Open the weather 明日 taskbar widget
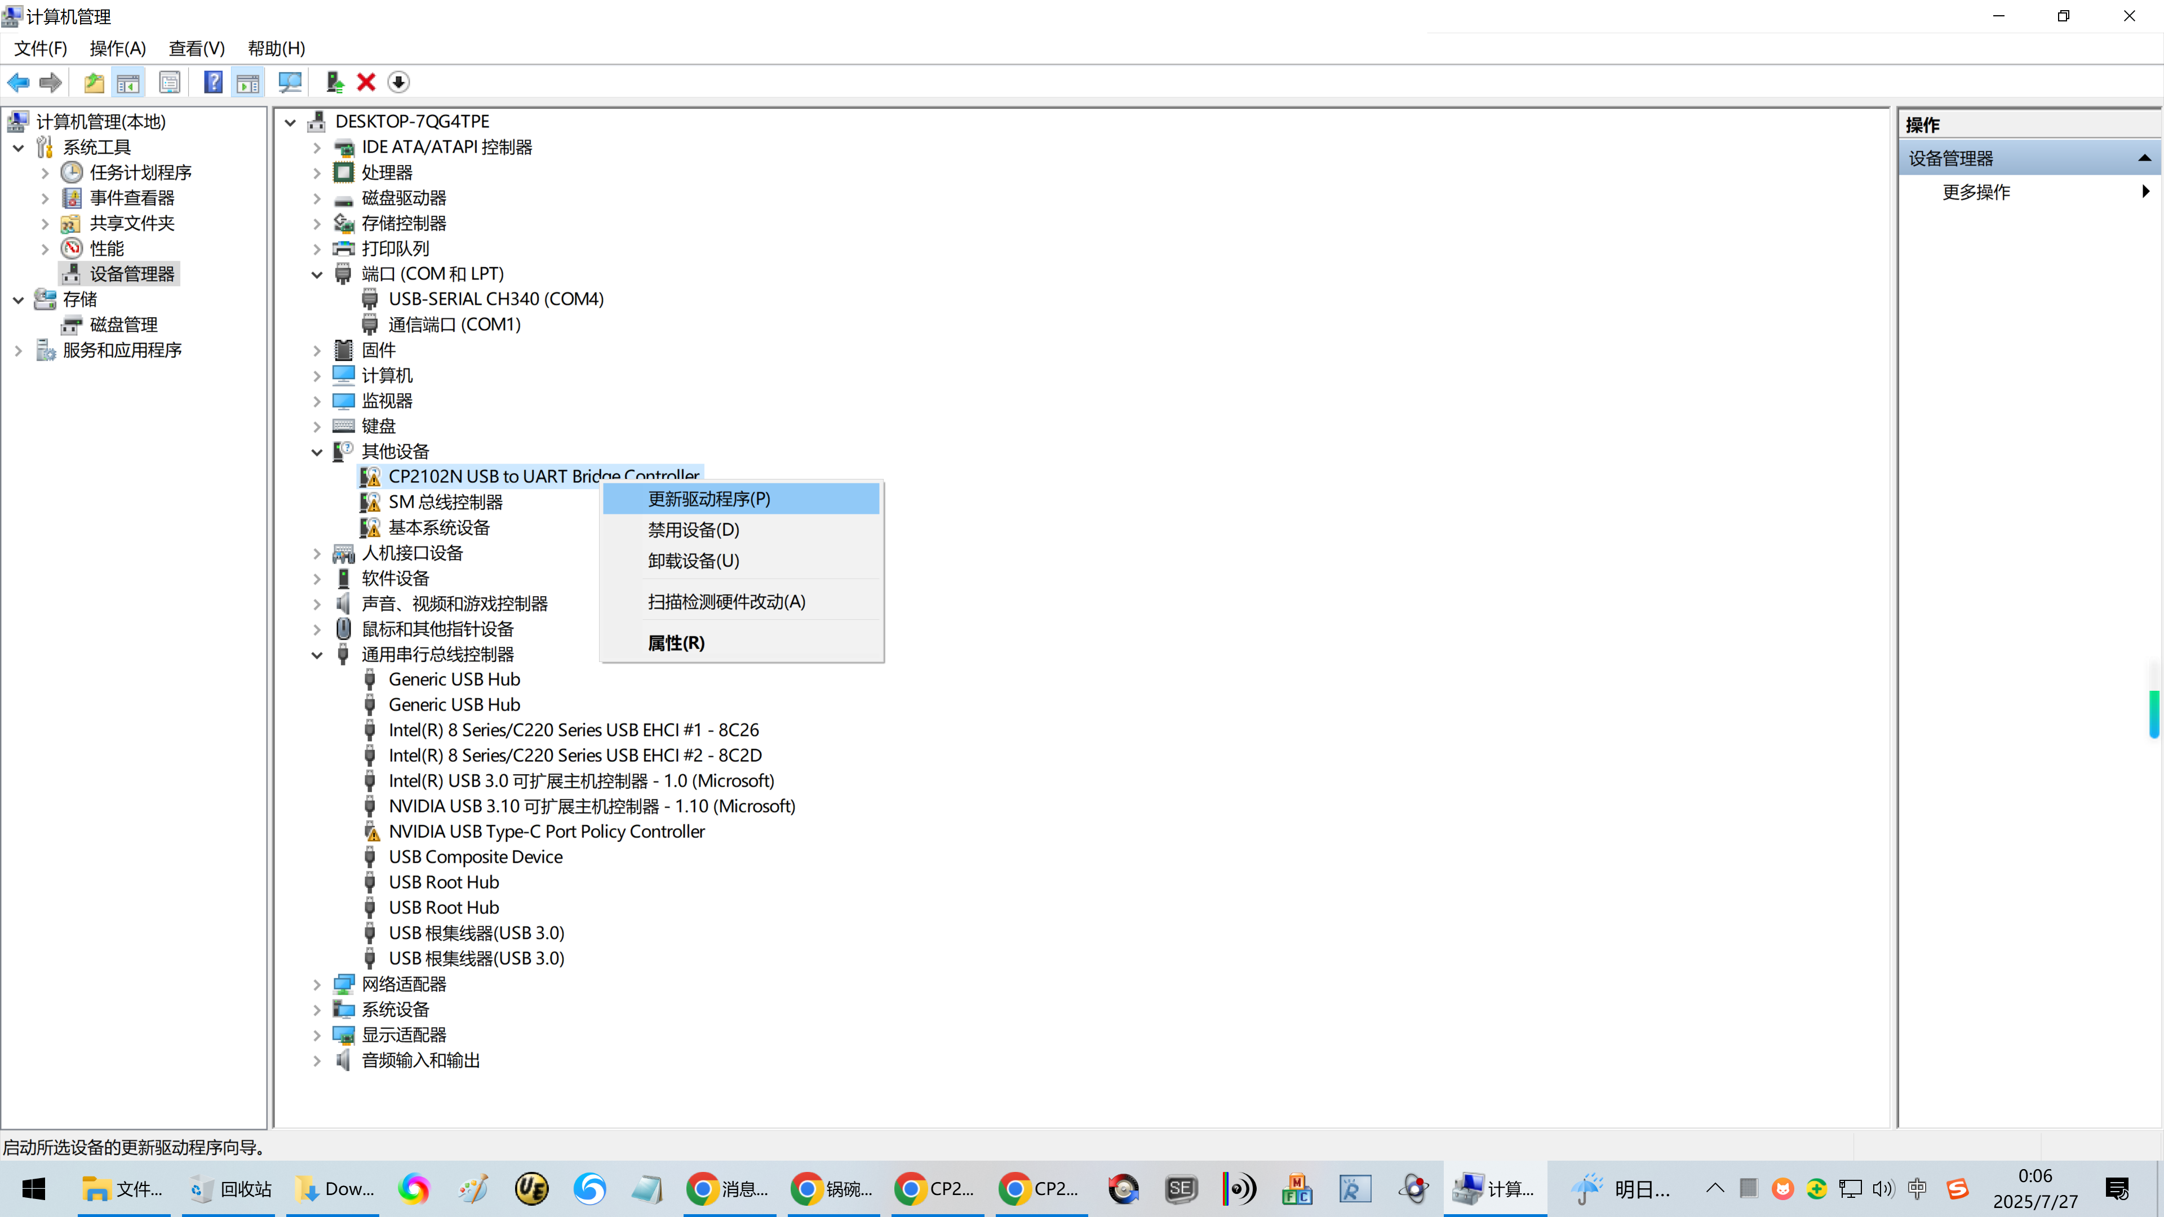 1621,1189
